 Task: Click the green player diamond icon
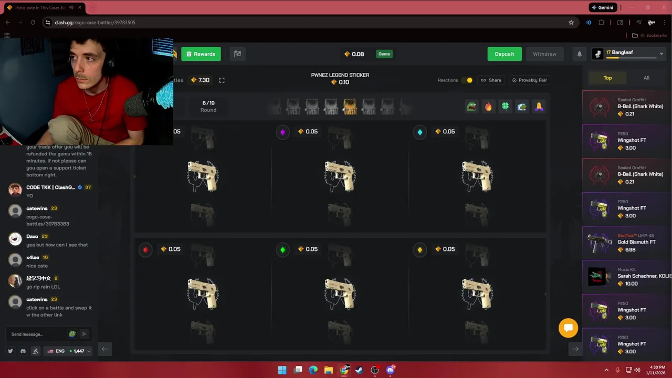click(282, 250)
